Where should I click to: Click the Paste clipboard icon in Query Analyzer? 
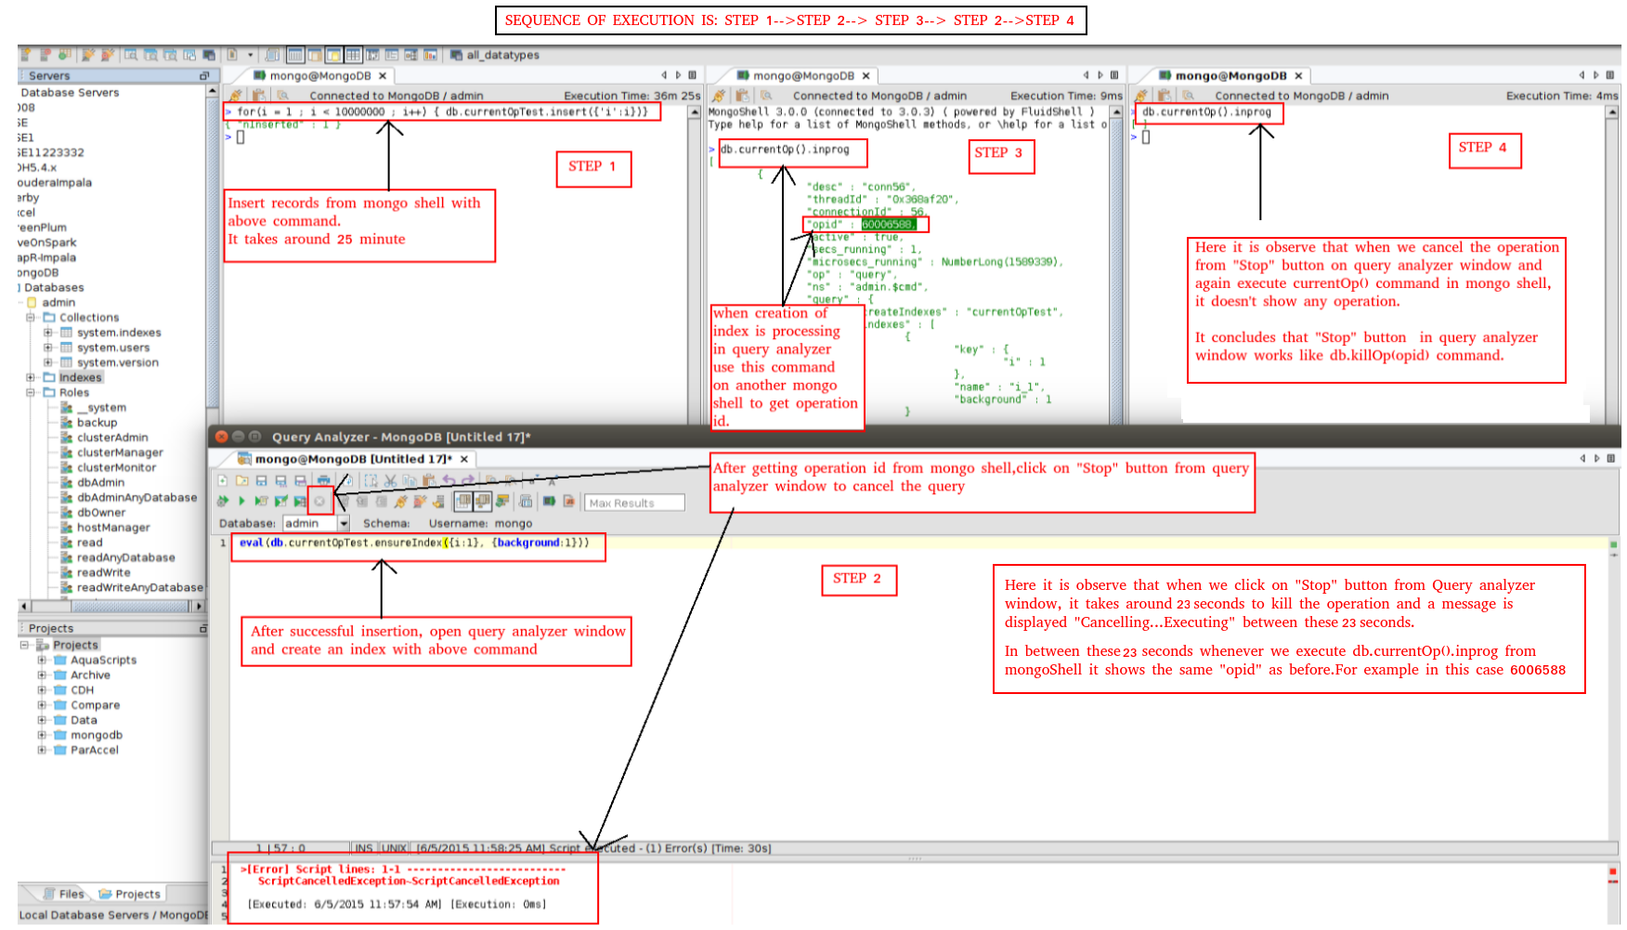(x=428, y=480)
